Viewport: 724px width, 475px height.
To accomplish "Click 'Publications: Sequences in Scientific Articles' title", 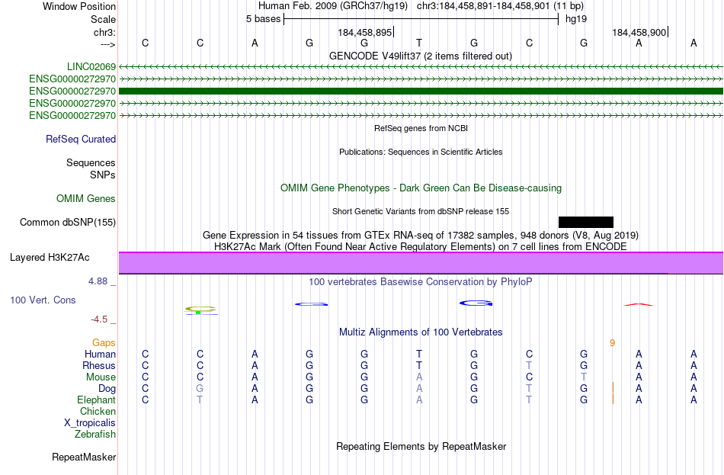I will (x=421, y=152).
